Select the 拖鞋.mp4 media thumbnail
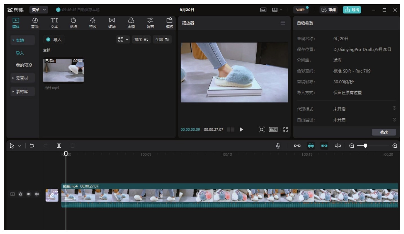The image size is (404, 234). coord(63,70)
